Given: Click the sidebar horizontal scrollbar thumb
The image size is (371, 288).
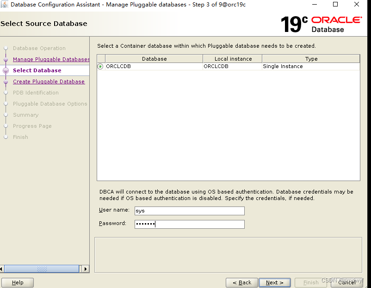Looking at the screenshot, I should point(42,269).
